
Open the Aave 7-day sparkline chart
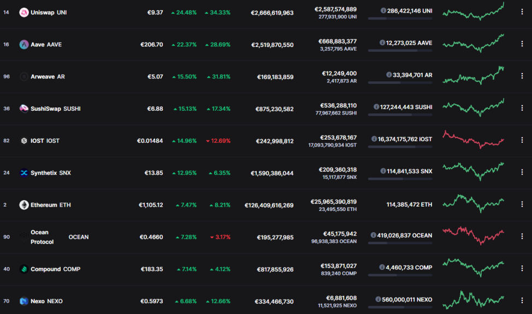474,43
